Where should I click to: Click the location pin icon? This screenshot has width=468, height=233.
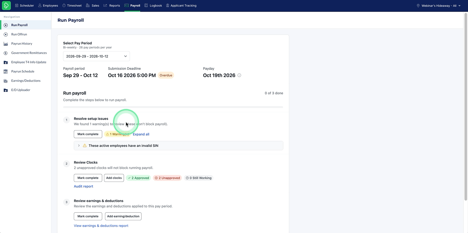point(418,6)
